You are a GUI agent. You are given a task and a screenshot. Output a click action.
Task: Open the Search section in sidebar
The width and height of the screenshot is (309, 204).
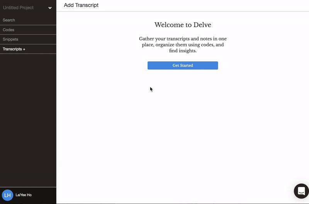point(28,20)
